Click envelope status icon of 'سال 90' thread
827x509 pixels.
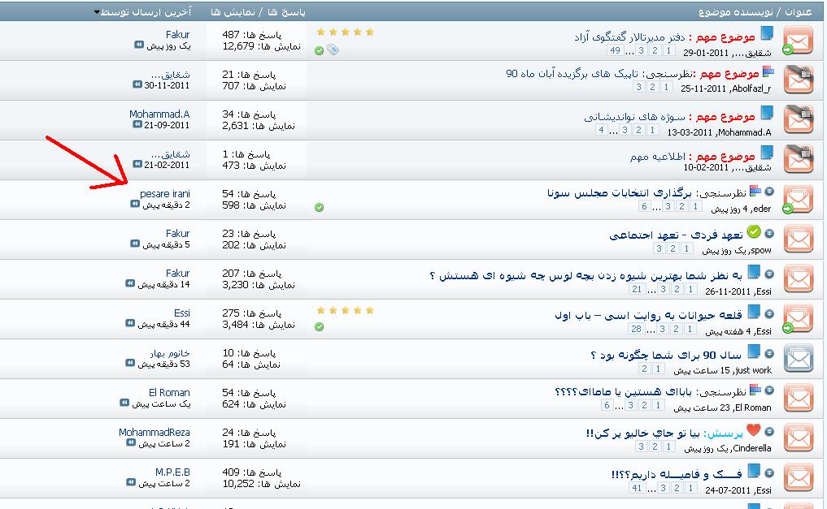click(x=799, y=359)
